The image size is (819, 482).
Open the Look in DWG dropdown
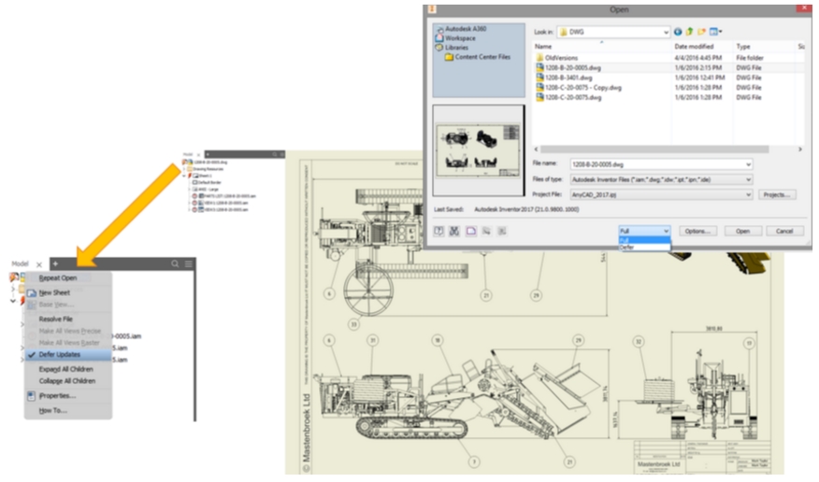click(666, 33)
